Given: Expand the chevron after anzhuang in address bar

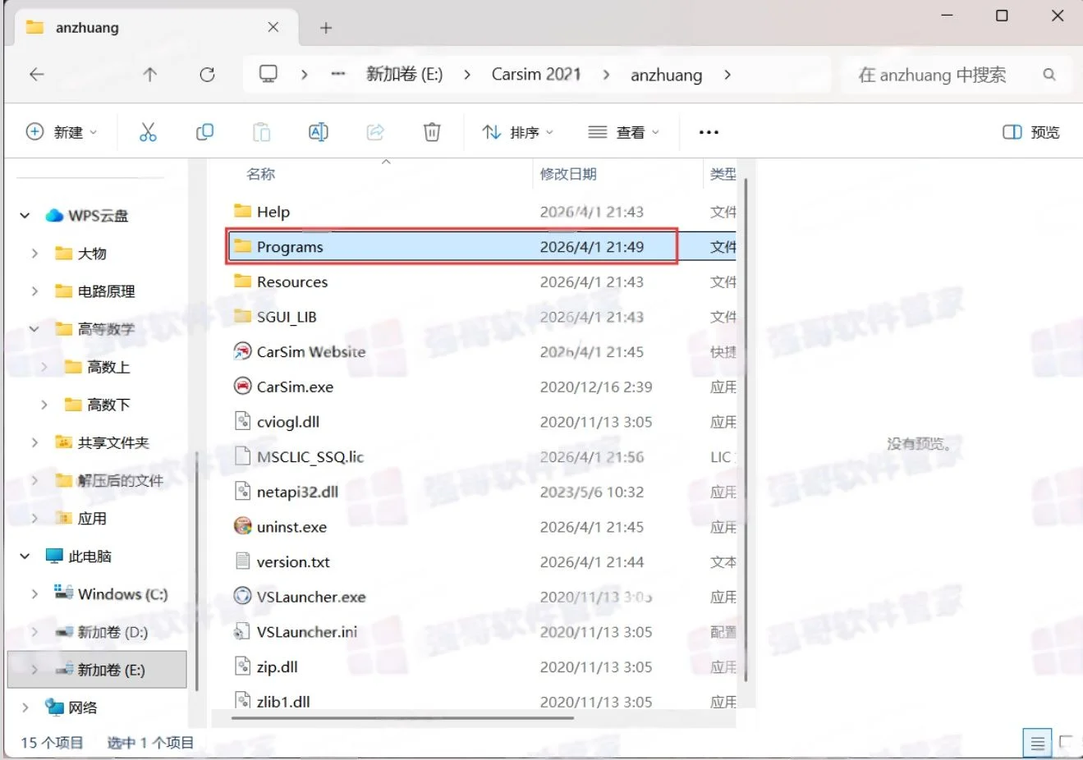Looking at the screenshot, I should [727, 75].
